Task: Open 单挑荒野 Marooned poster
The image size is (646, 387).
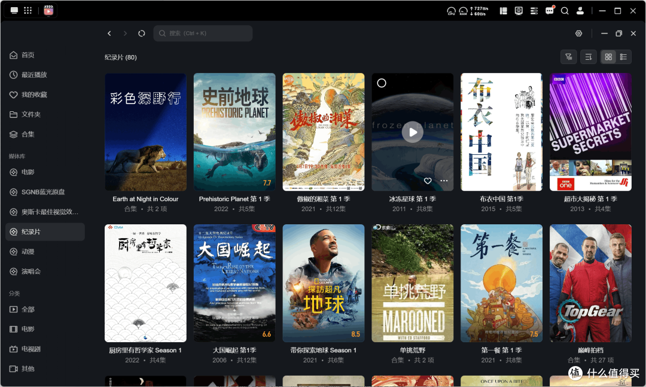Action: (x=412, y=283)
